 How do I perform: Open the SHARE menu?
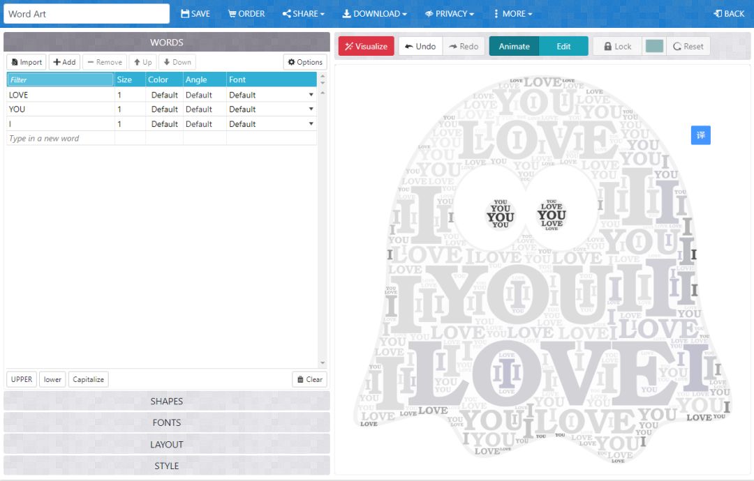coord(304,14)
